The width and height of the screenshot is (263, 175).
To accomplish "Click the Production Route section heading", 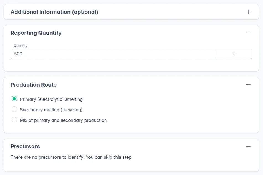I will coord(33,85).
